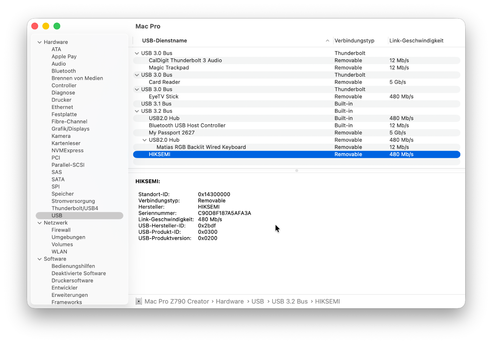Collapse the USB 3.2 Bus tree
Screen dimensions: 492x344
pos(137,111)
